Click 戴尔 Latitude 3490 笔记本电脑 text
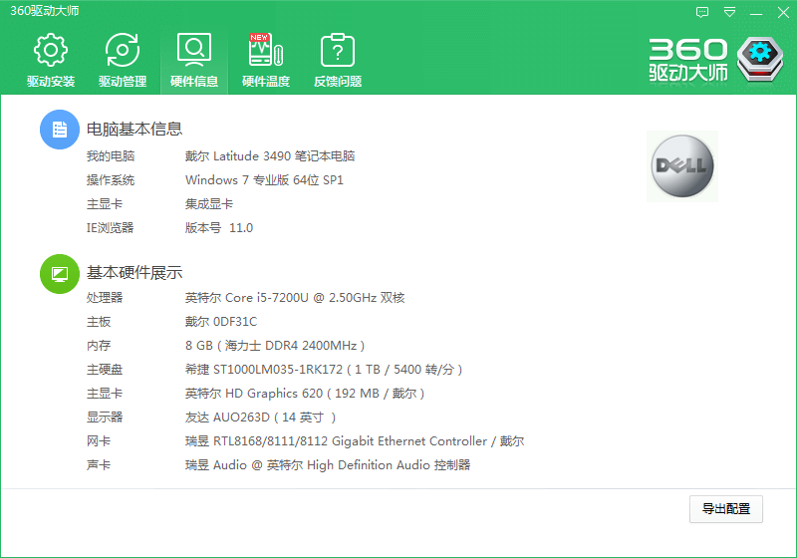Screen dimensions: 797x558 (270, 156)
